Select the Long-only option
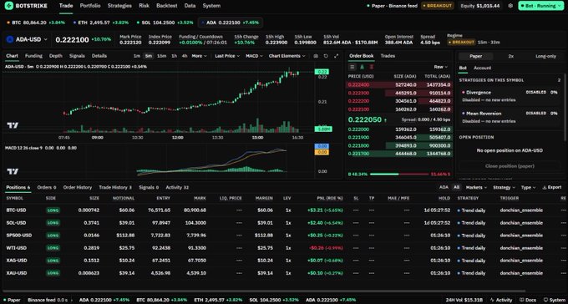Image resolution: width=568 pixels, height=304 pixels. (x=545, y=56)
